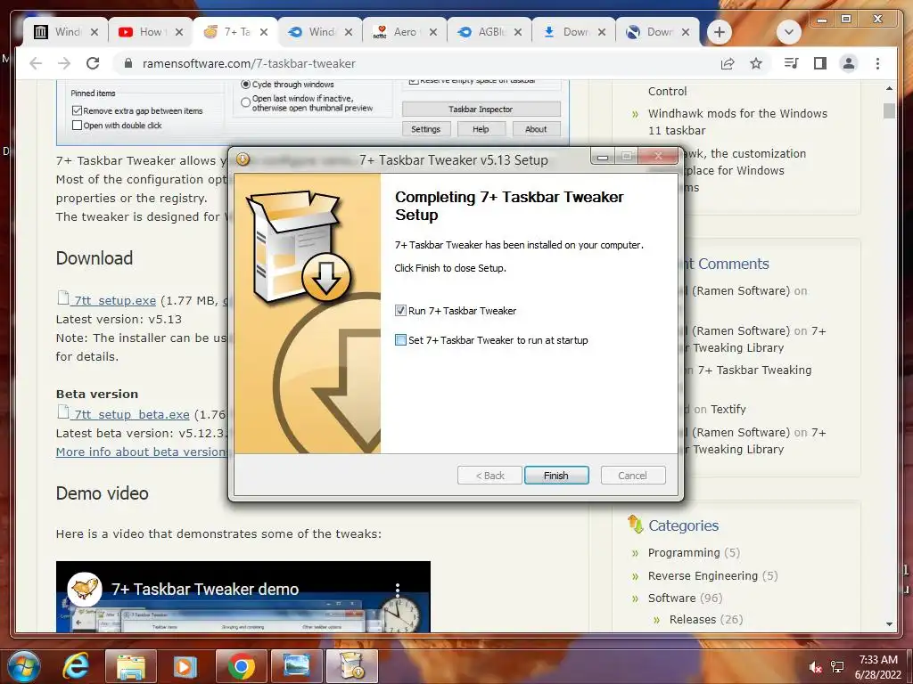Viewport: 913px width, 684px height.
Task: Download 7tt_setup.exe link
Action: (115, 300)
